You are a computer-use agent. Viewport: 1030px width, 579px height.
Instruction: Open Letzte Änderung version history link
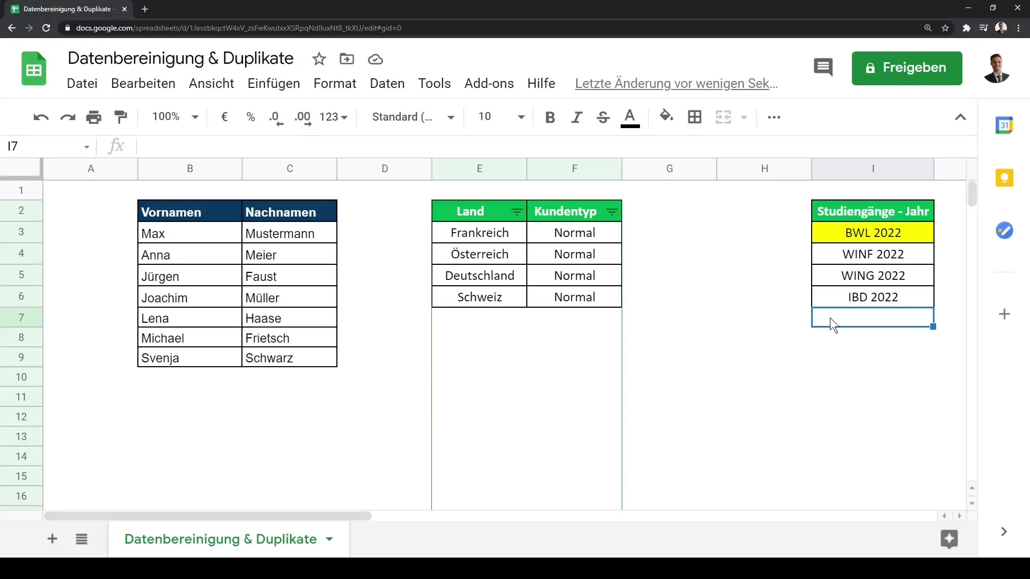676,84
